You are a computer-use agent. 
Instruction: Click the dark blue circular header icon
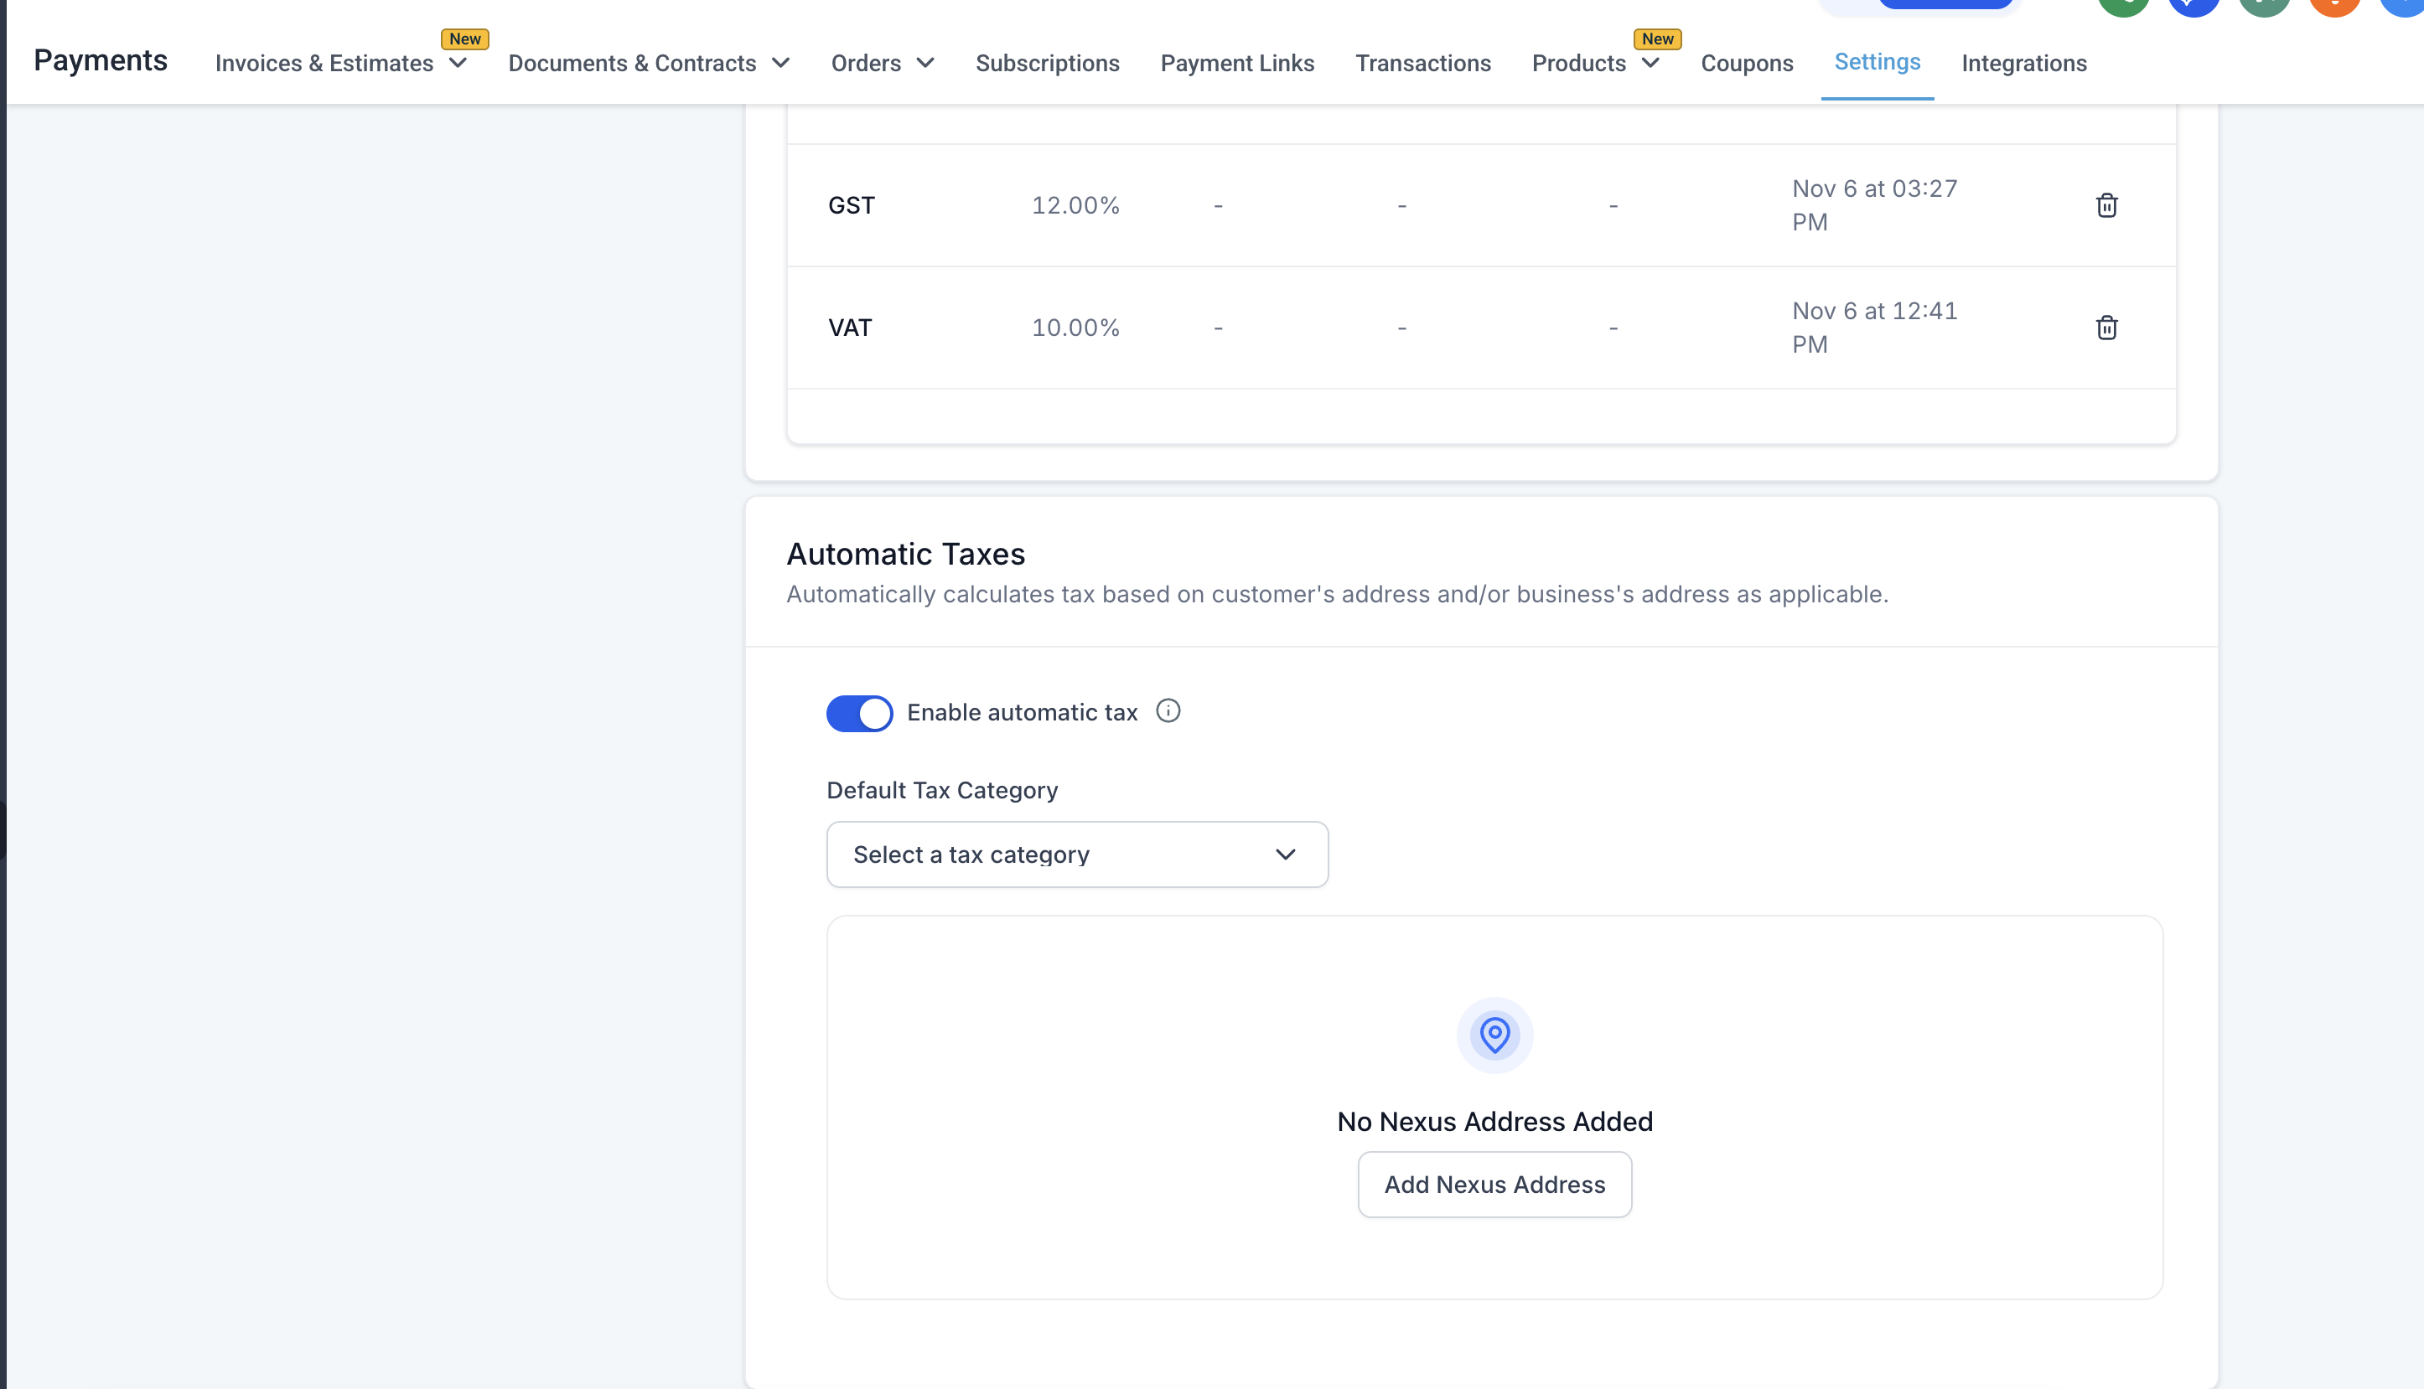2193,6
